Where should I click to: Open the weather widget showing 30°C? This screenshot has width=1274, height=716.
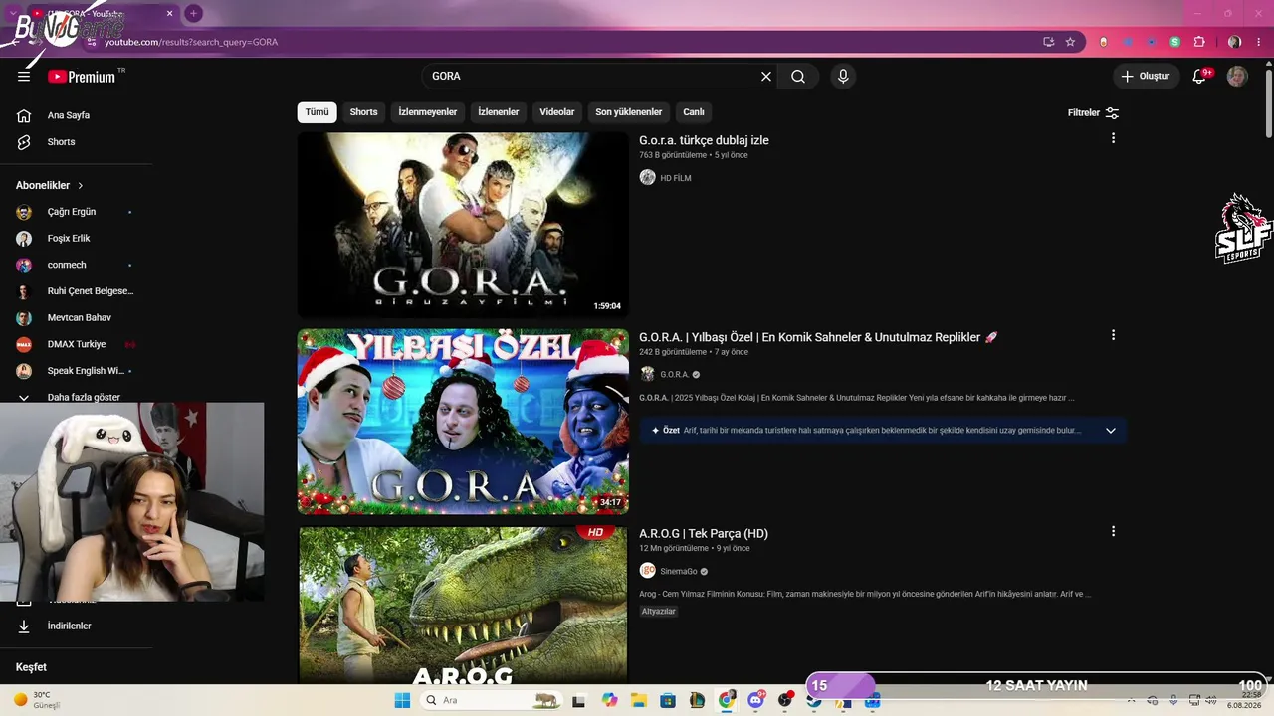[x=36, y=700]
